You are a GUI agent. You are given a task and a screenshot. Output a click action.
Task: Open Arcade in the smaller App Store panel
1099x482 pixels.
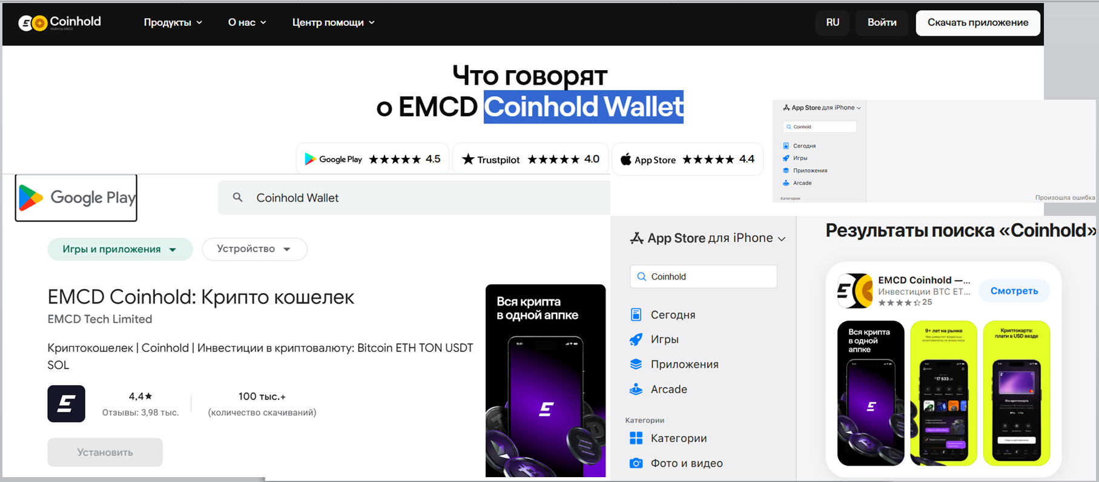tap(797, 183)
